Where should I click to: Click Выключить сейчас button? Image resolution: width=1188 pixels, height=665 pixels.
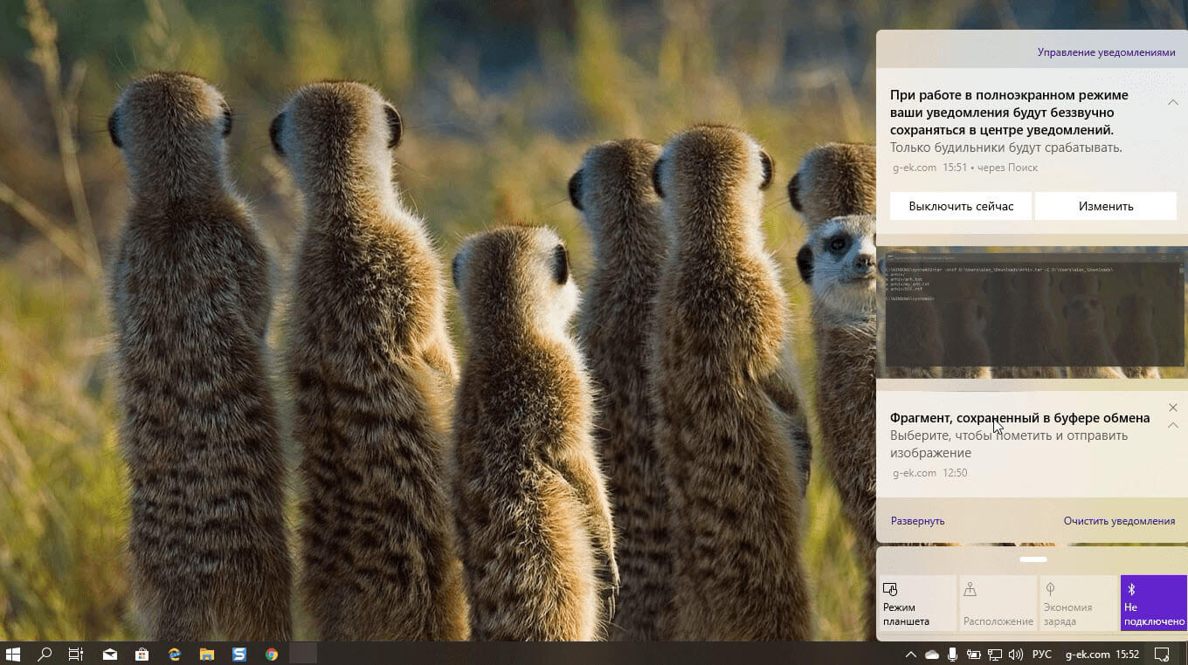961,206
